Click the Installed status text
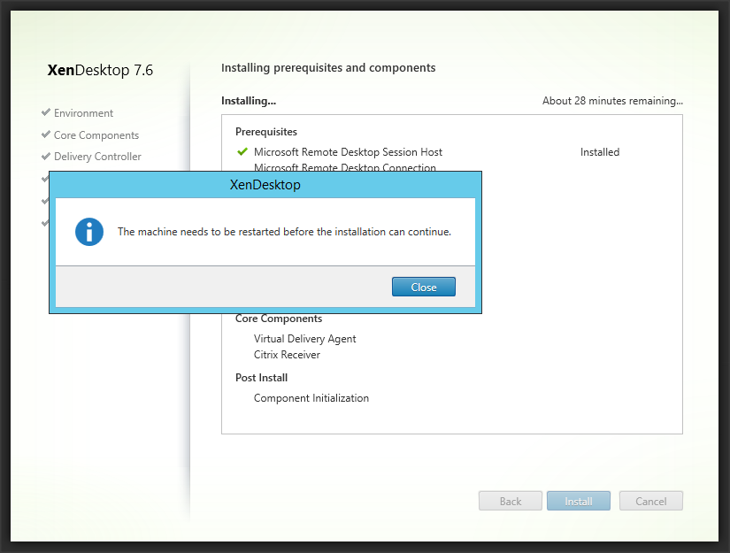Viewport: 730px width, 553px height. tap(599, 152)
